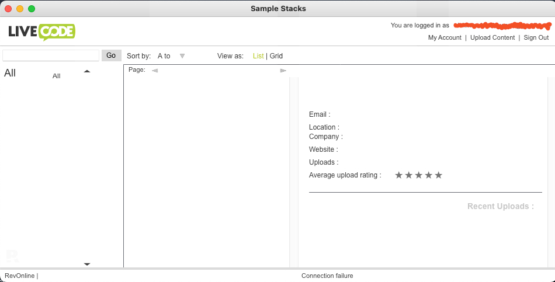Screen dimensions: 555x282
Task: Click the RevOnline status bar link
Action: pos(19,276)
